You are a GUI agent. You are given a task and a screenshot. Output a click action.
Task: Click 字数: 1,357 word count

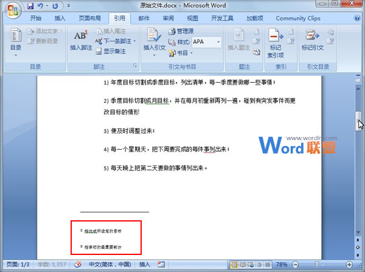(52, 265)
